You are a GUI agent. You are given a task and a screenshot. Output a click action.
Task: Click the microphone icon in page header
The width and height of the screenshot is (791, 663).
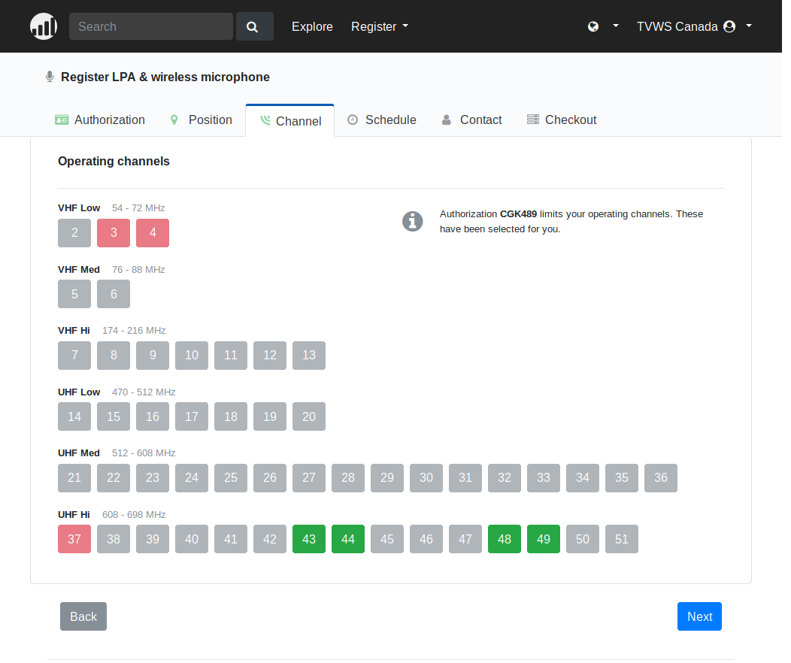click(50, 77)
